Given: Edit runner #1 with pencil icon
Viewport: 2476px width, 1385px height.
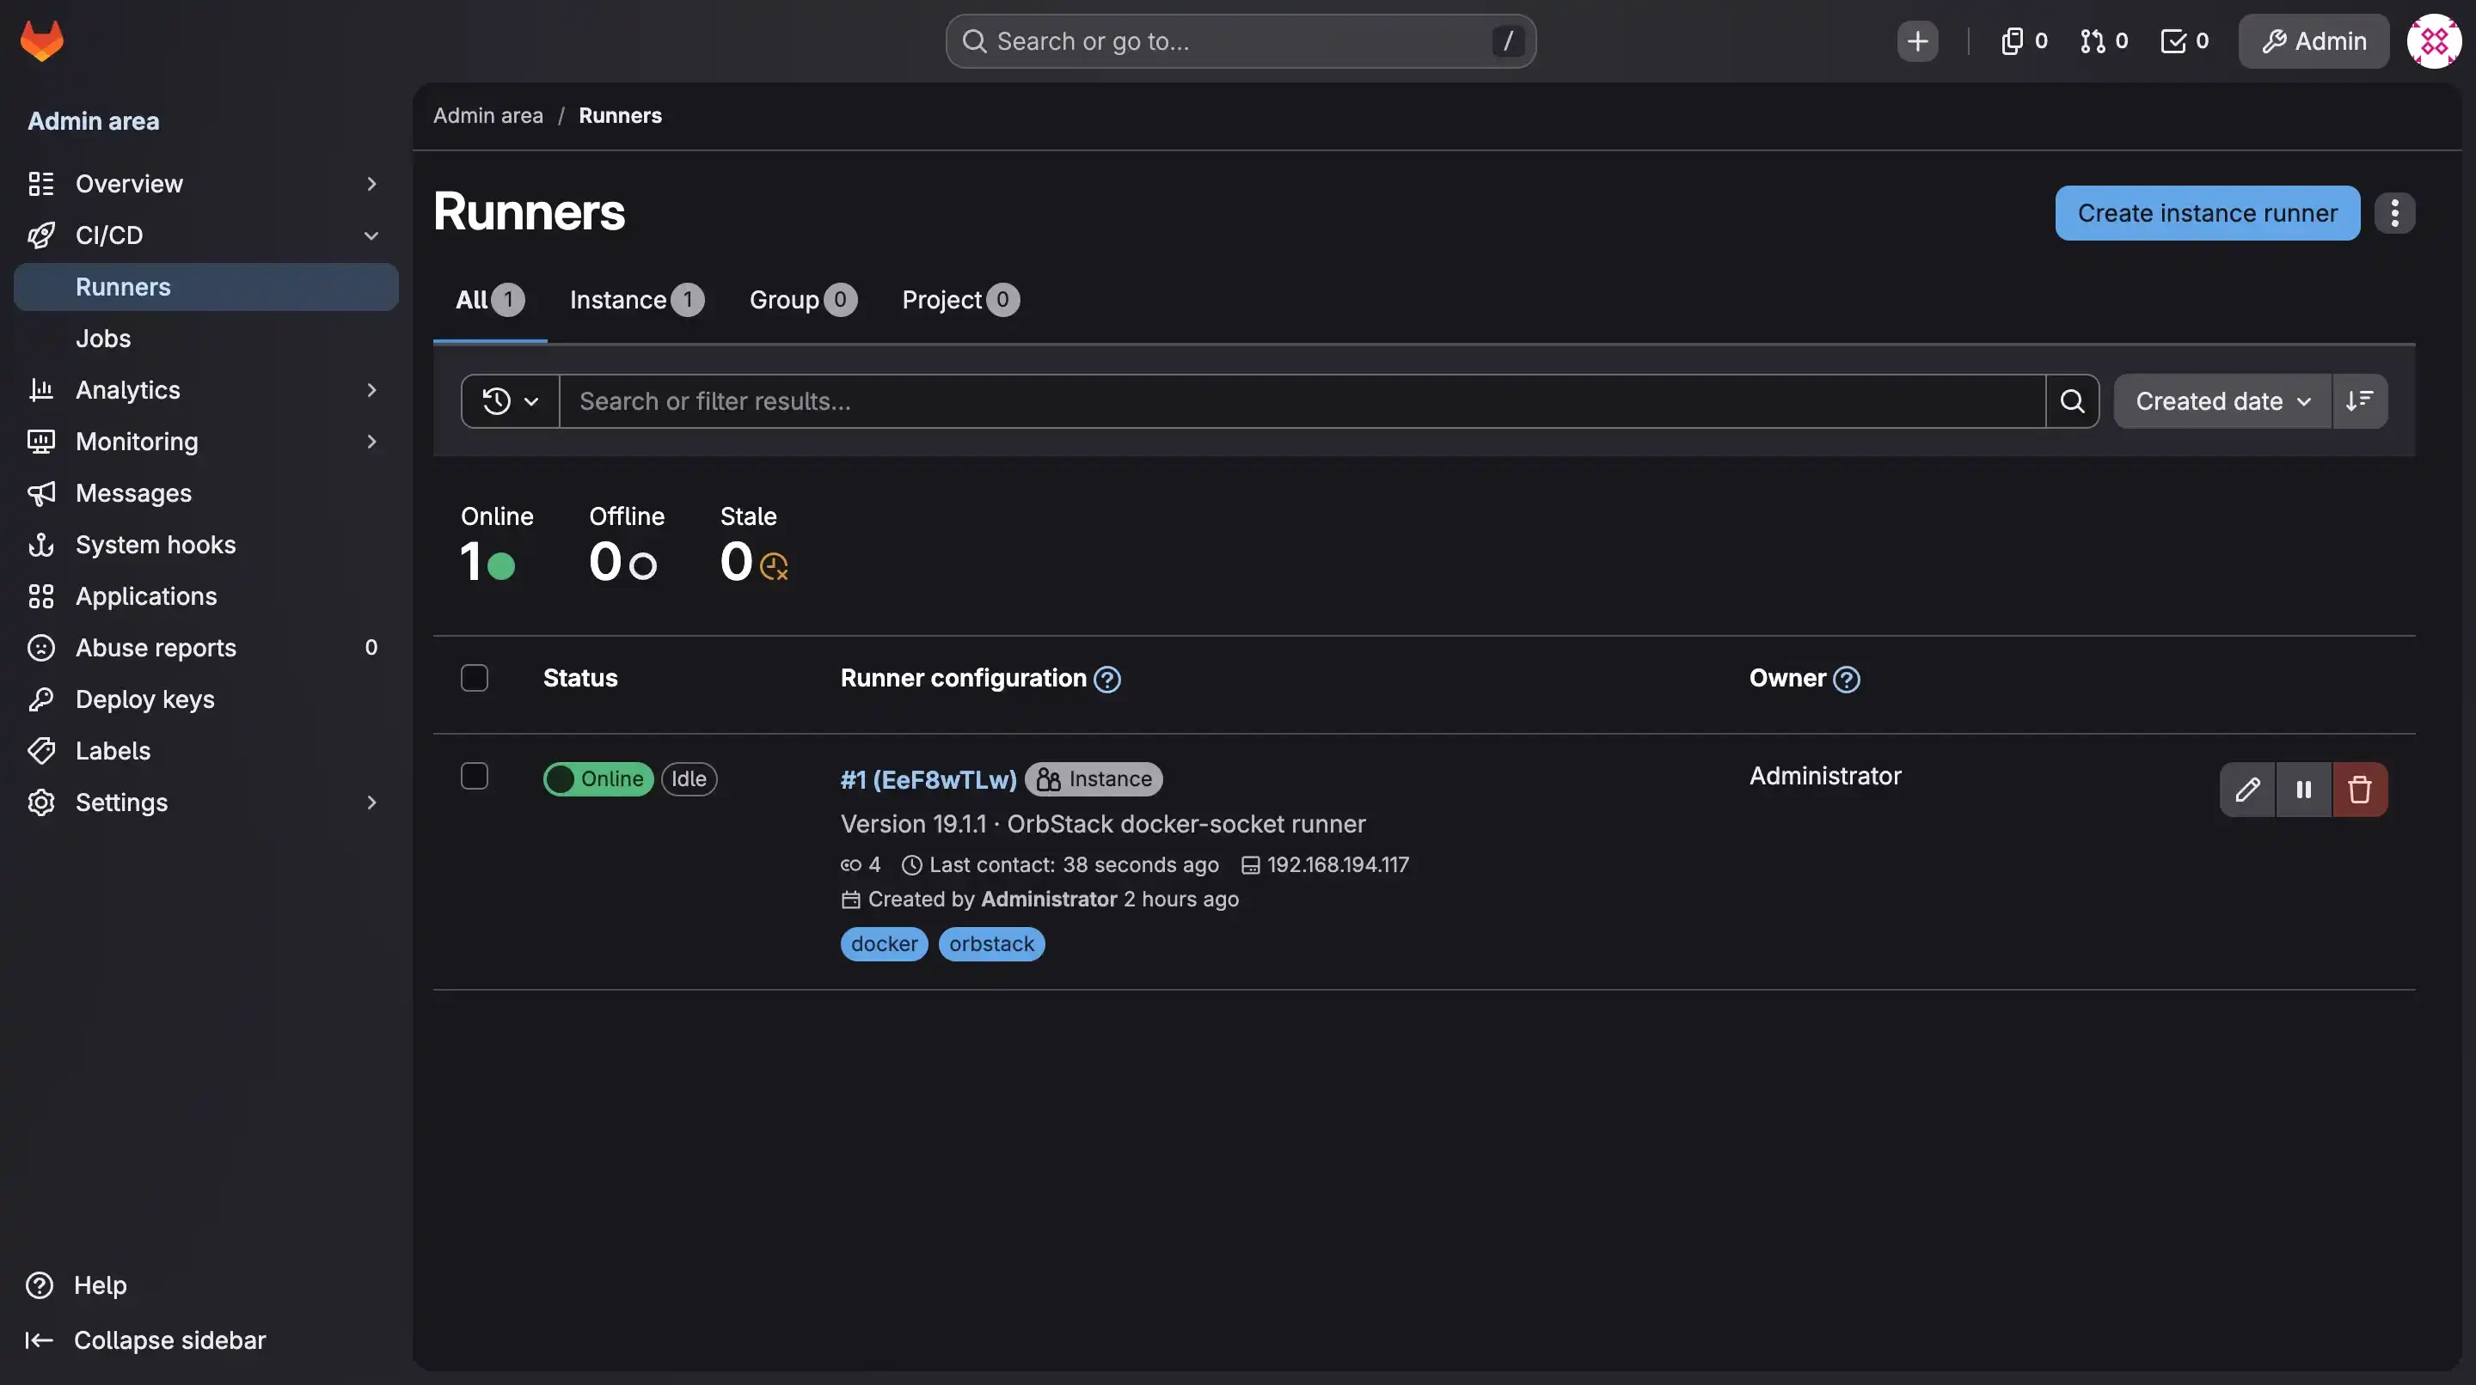Looking at the screenshot, I should point(2247,790).
